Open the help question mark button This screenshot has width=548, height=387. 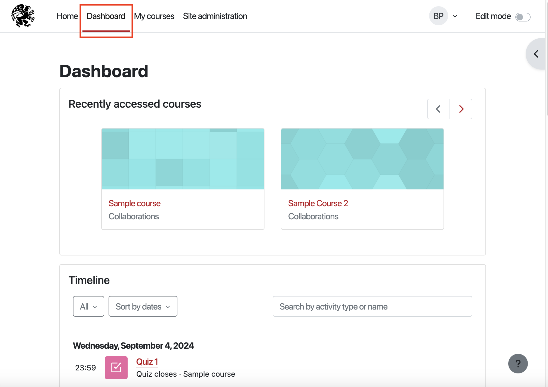pos(518,364)
